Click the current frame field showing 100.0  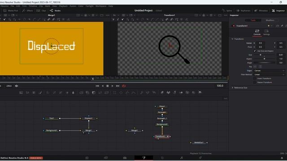(220, 86)
